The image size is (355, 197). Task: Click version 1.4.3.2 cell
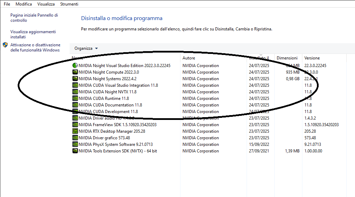pos(310,118)
